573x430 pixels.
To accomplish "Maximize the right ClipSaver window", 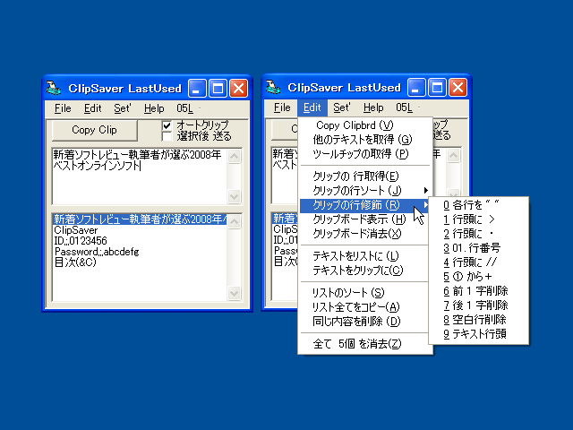I will pyautogui.click(x=437, y=88).
